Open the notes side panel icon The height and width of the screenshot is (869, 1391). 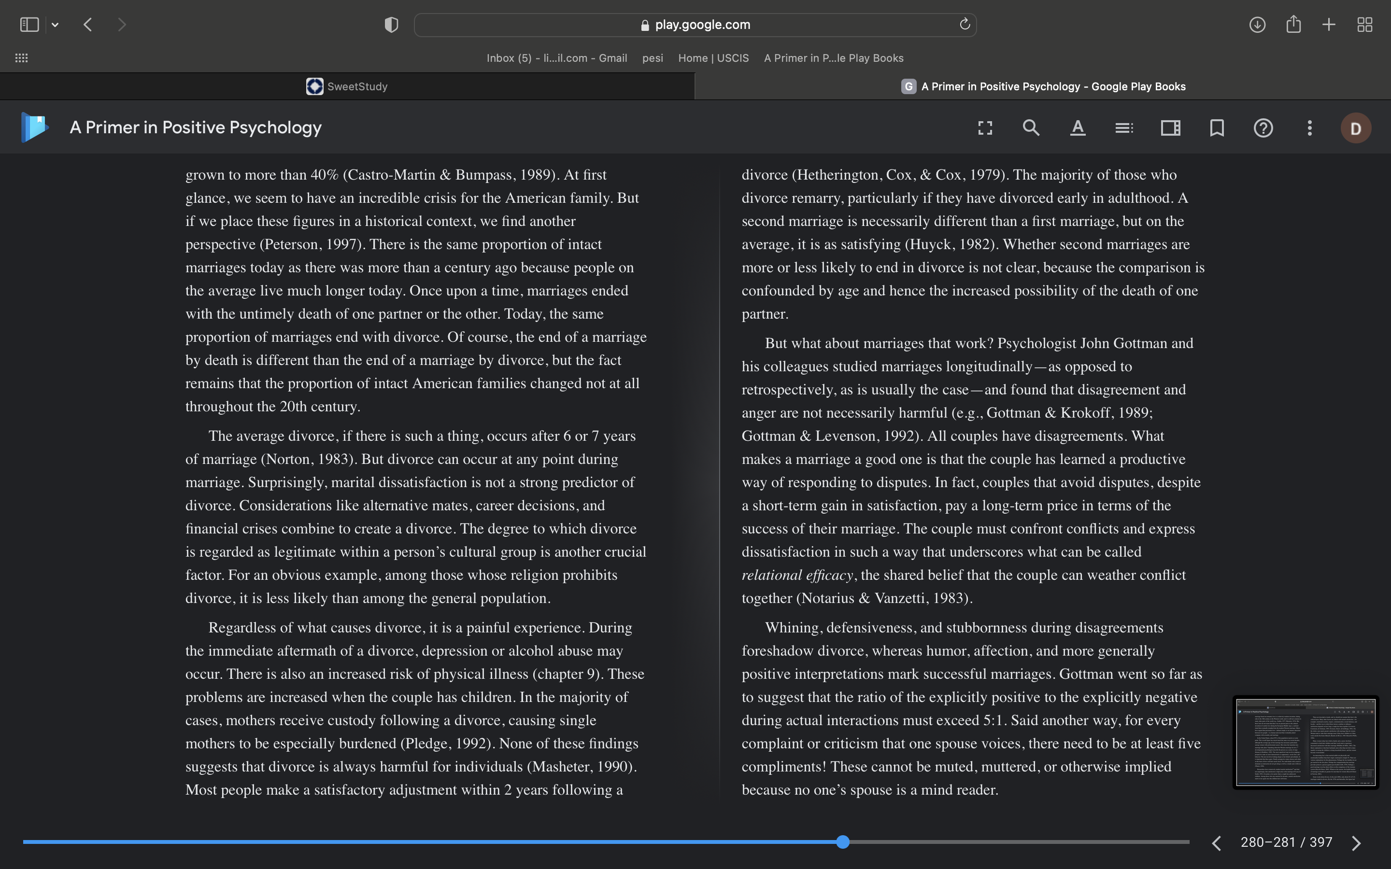click(x=1170, y=127)
